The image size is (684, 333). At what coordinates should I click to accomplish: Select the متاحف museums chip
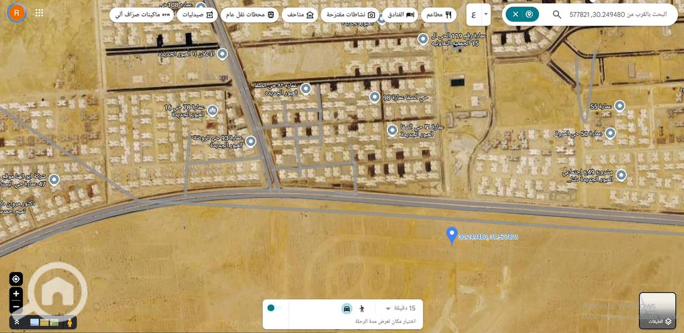pyautogui.click(x=301, y=15)
